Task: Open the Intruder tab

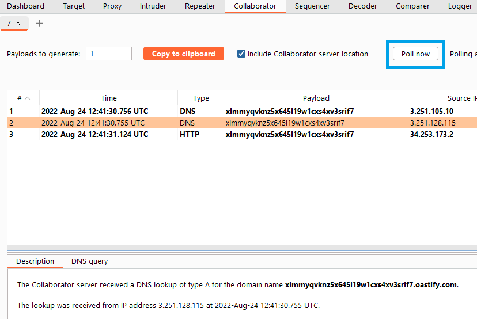Action: [153, 6]
